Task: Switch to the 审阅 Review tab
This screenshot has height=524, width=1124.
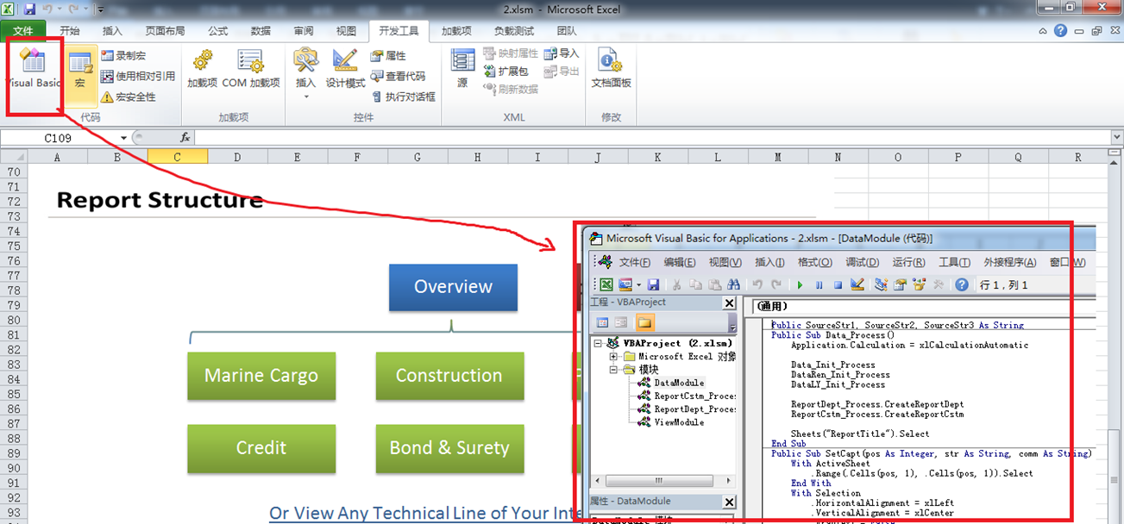Action: point(304,31)
